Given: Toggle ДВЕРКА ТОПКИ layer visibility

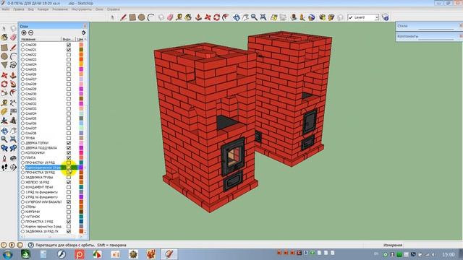Looking at the screenshot, I should (69, 143).
